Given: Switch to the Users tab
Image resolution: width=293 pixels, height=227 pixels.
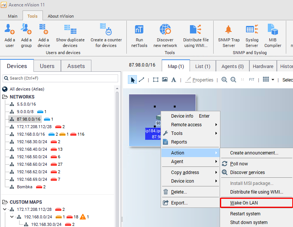Looking at the screenshot, I should click(47, 66).
